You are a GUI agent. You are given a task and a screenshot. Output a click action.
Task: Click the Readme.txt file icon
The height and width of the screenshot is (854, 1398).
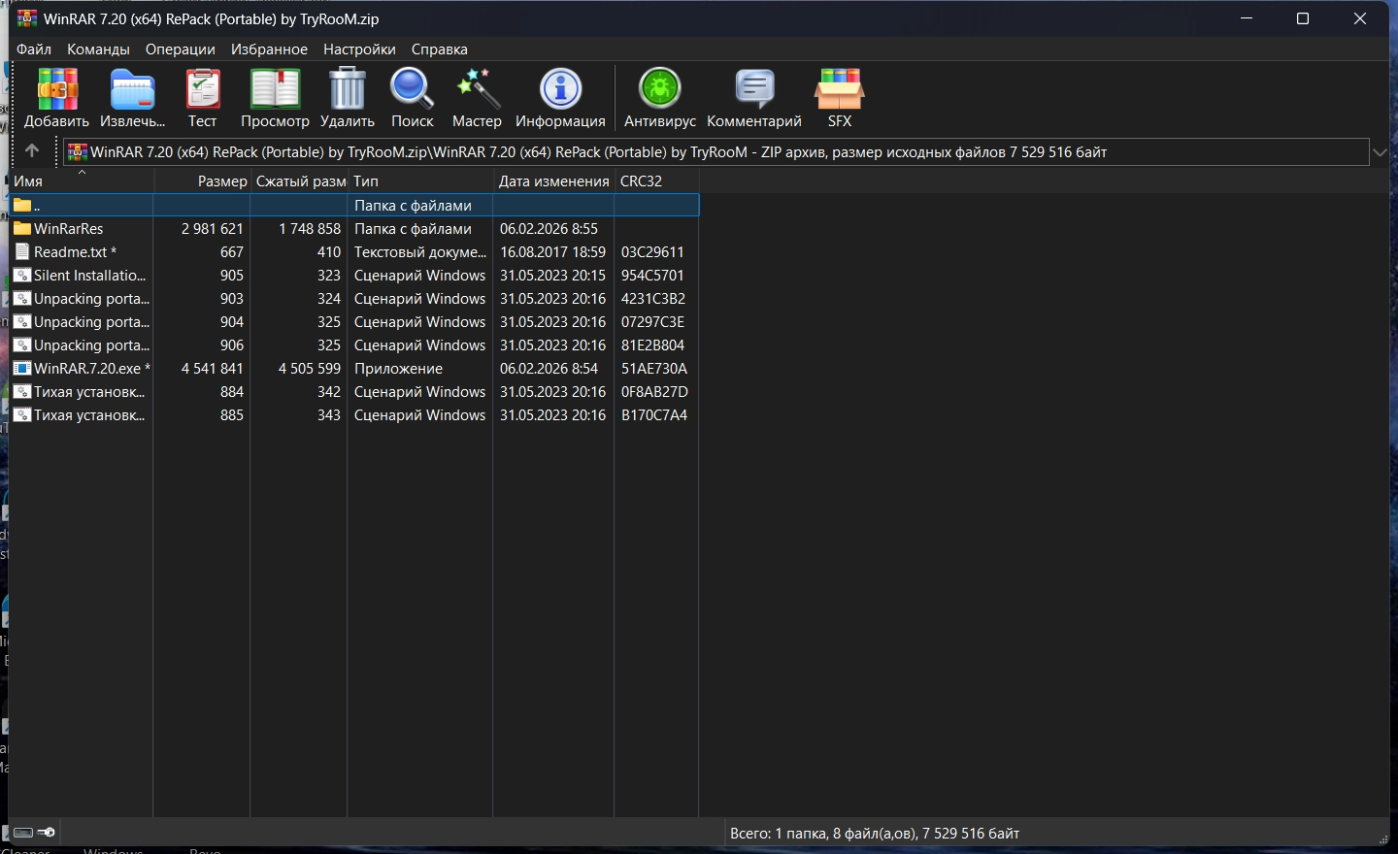pos(22,252)
